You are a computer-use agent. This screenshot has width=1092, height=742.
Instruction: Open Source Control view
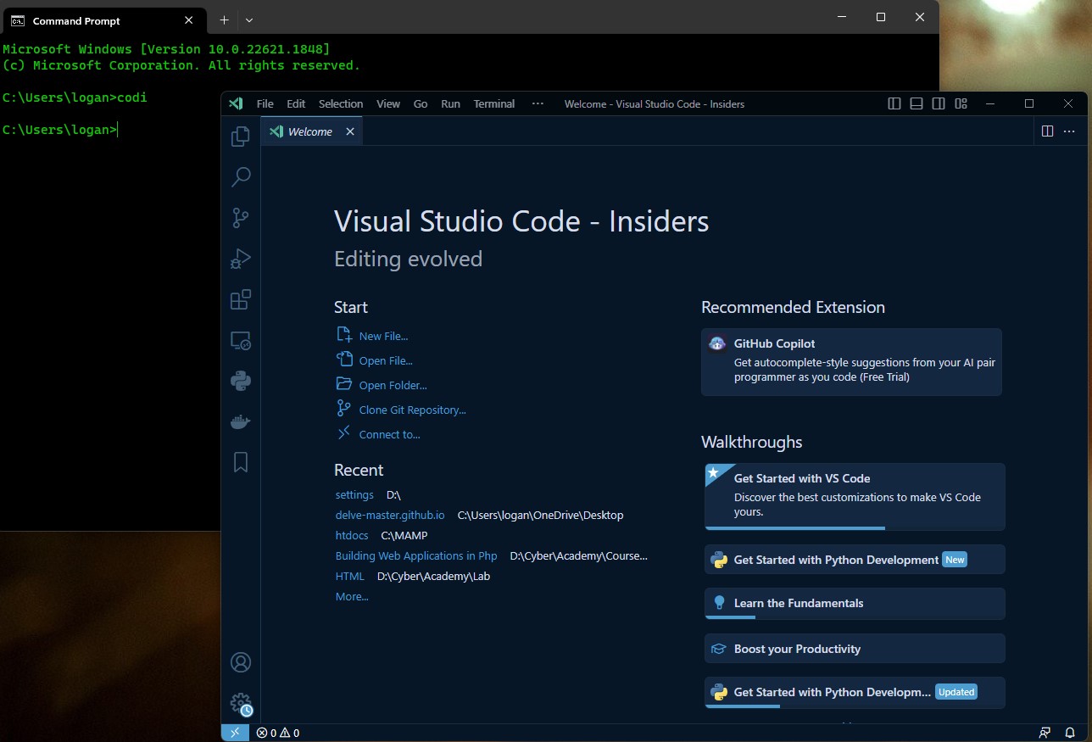click(x=241, y=218)
